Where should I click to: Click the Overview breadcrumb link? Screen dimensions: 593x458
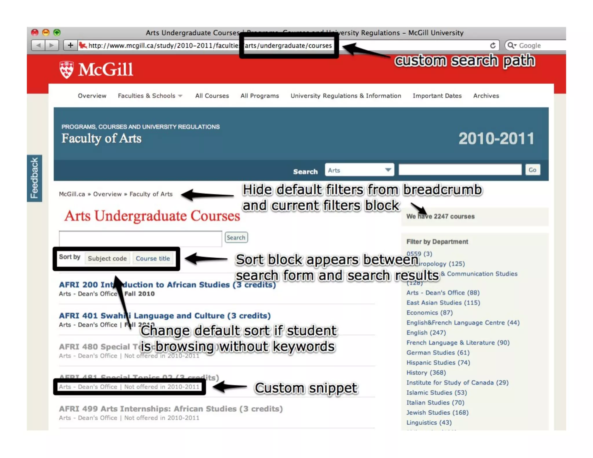107,194
